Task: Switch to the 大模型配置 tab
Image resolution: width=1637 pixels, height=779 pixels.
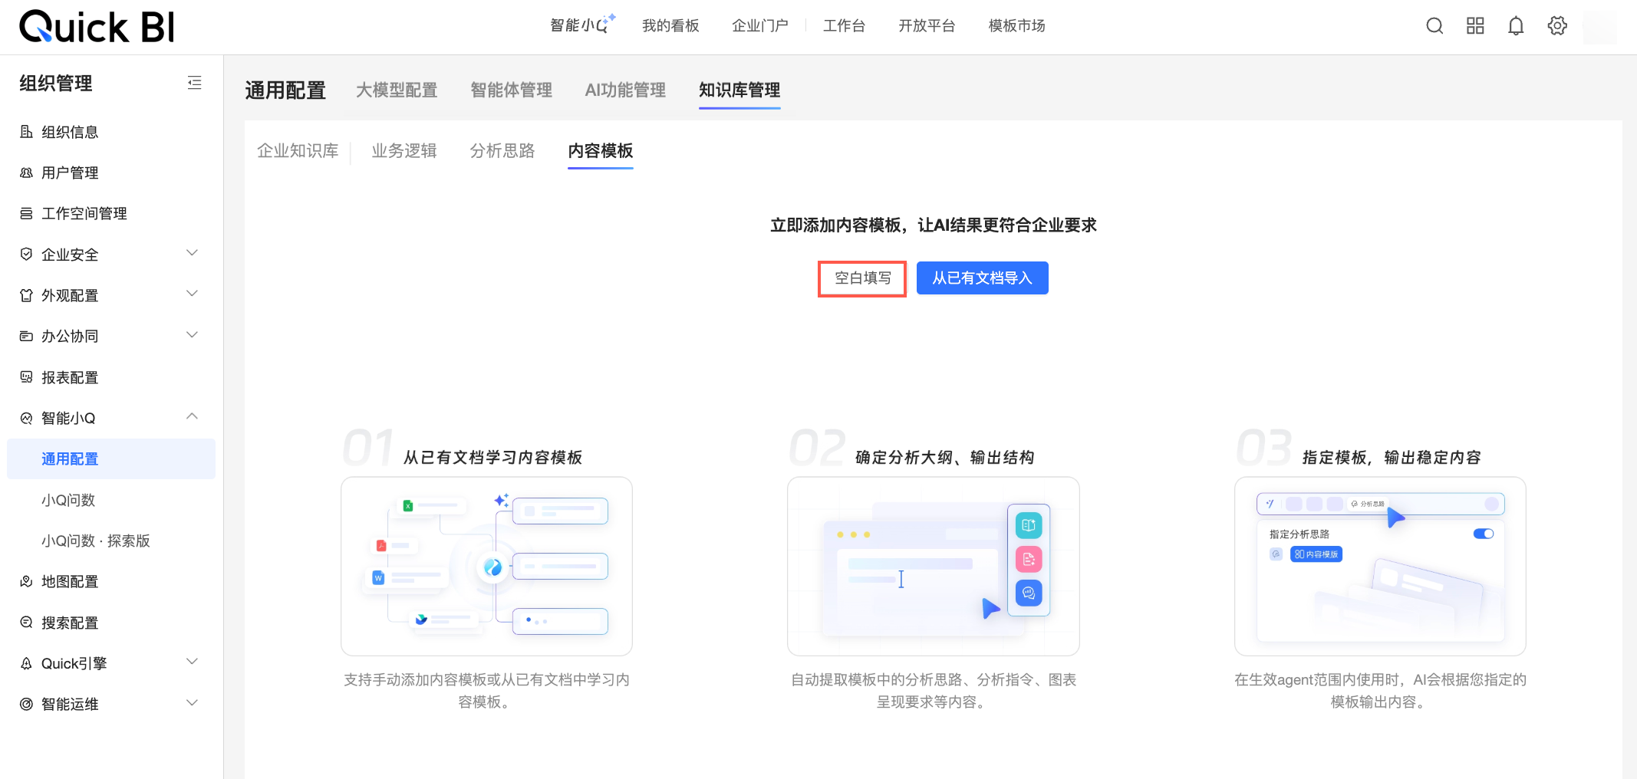Action: 397,90
